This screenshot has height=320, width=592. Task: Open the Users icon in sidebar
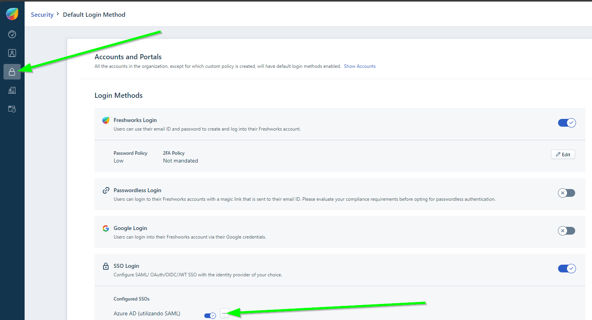click(x=12, y=53)
